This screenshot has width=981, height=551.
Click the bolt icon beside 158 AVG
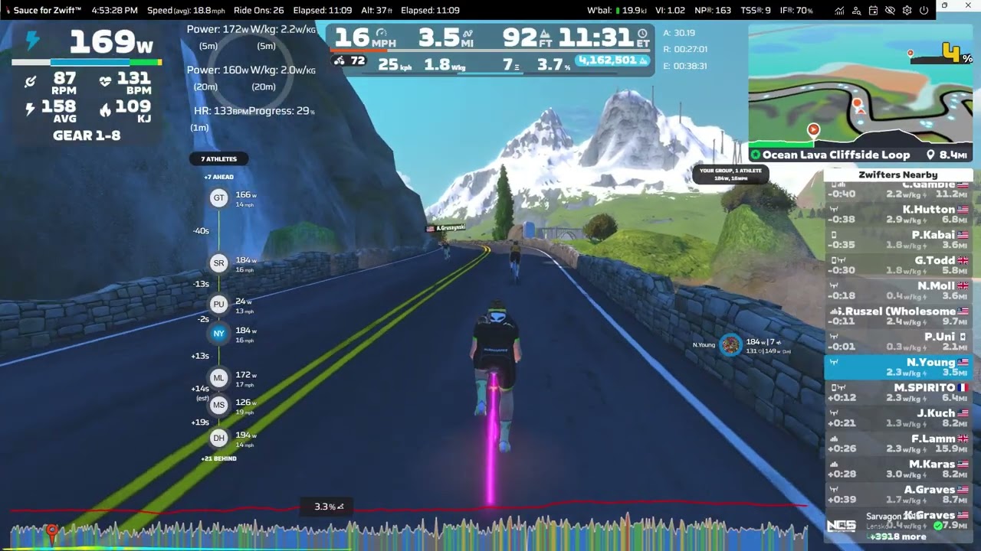click(x=31, y=110)
